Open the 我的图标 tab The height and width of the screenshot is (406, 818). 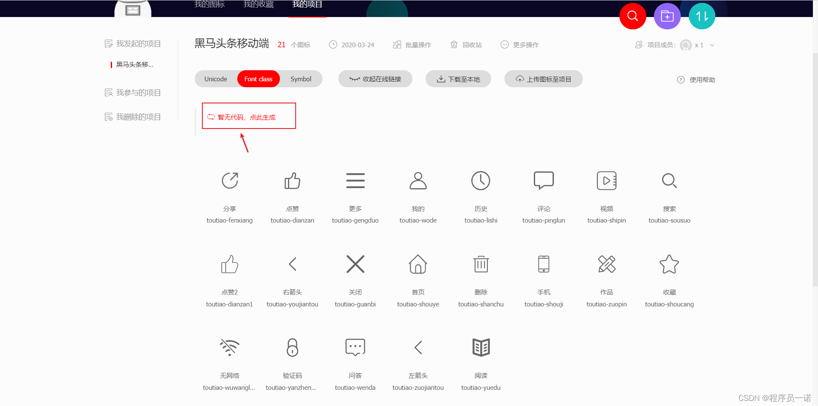(210, 5)
